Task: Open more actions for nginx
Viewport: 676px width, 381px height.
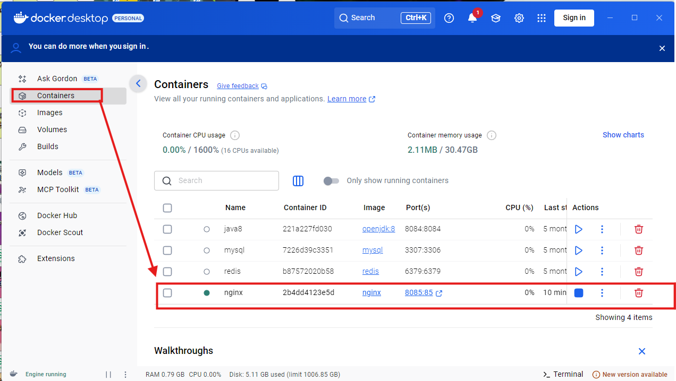Action: [602, 293]
